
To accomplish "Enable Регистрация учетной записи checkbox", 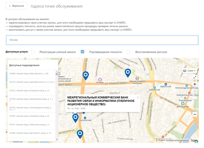I will [x=33, y=52].
